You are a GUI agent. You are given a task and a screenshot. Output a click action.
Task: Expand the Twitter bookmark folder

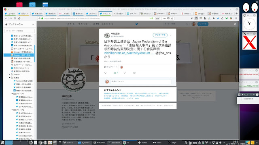tap(10, 75)
